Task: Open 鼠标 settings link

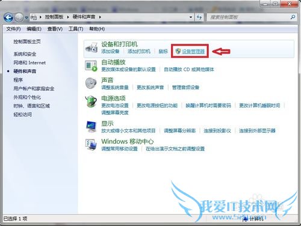Action: tap(163, 52)
